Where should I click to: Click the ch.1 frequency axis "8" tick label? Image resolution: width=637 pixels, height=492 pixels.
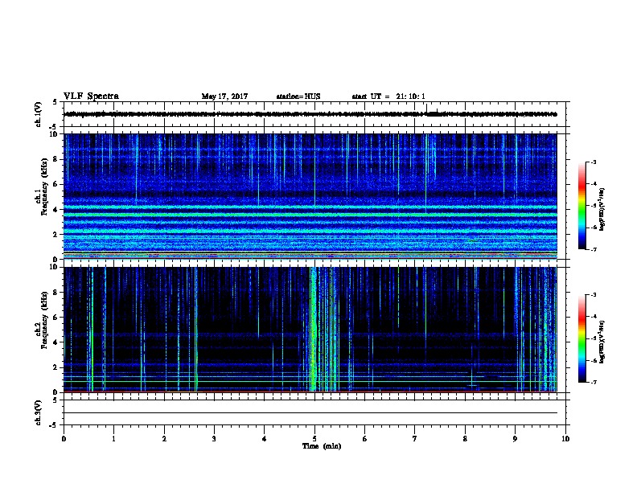tap(55, 159)
